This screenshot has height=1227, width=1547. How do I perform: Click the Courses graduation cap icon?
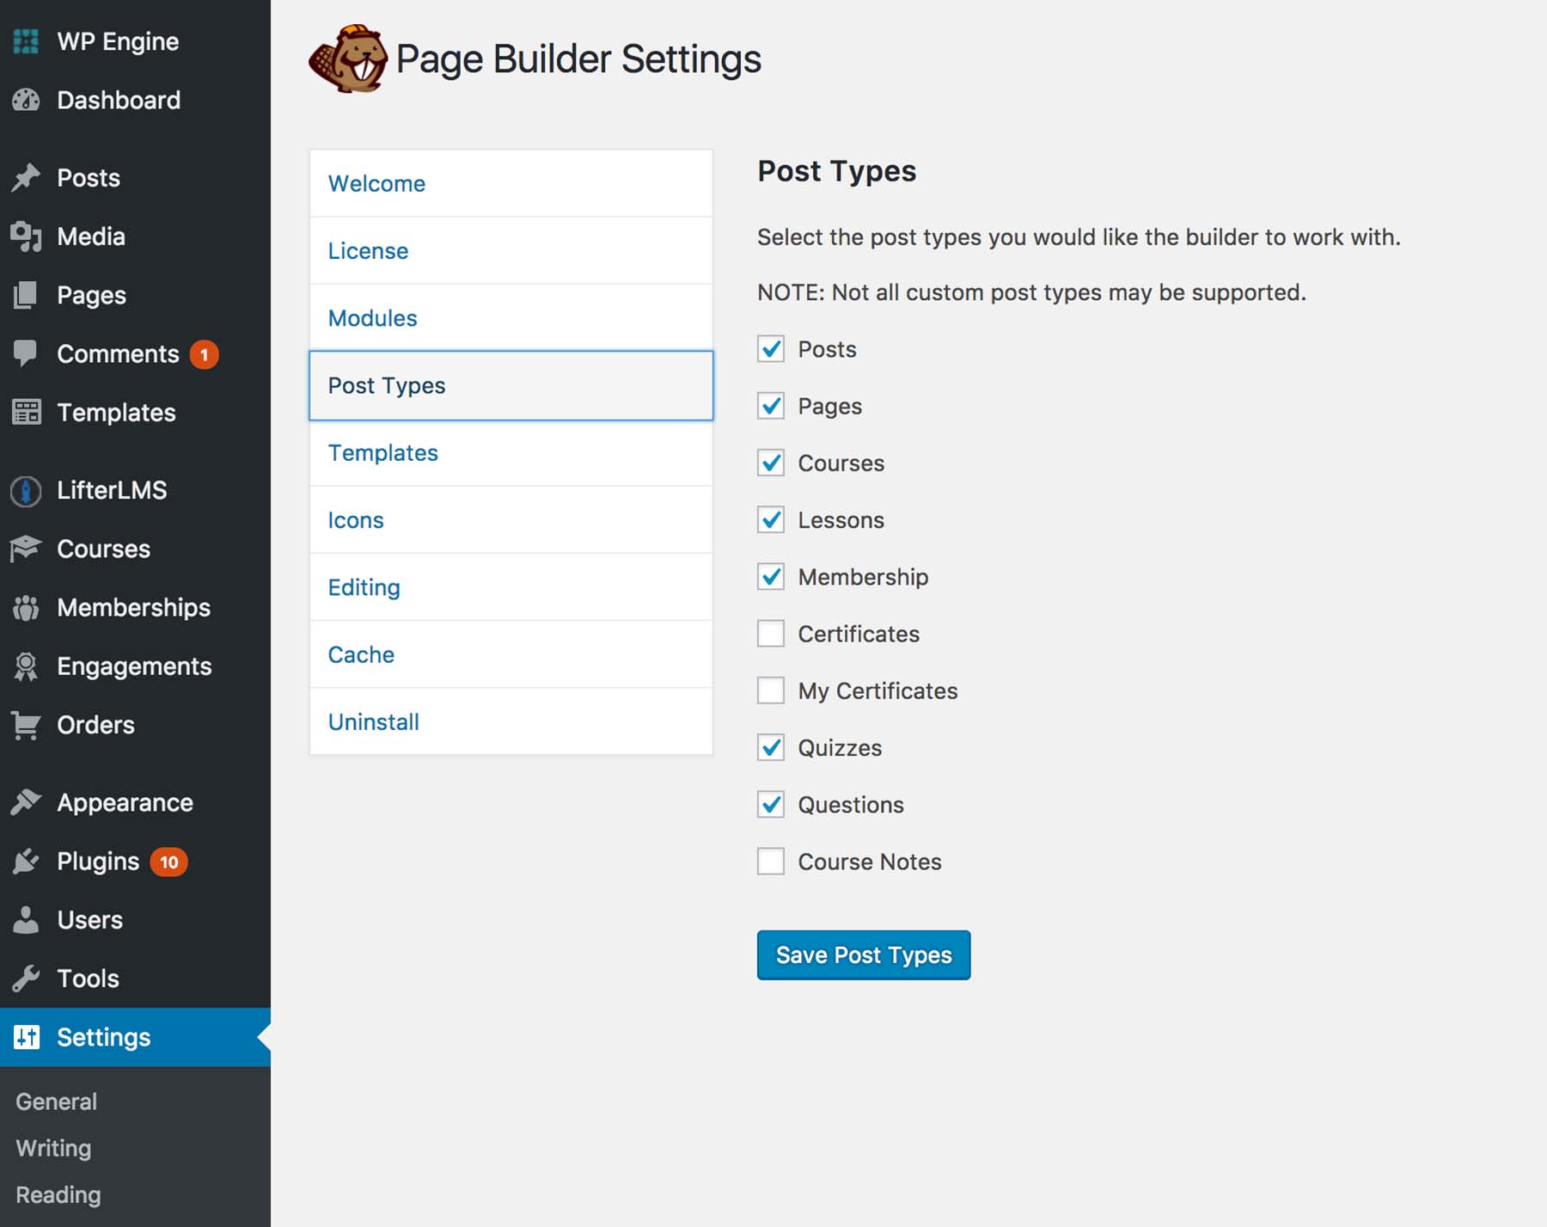pyautogui.click(x=27, y=549)
